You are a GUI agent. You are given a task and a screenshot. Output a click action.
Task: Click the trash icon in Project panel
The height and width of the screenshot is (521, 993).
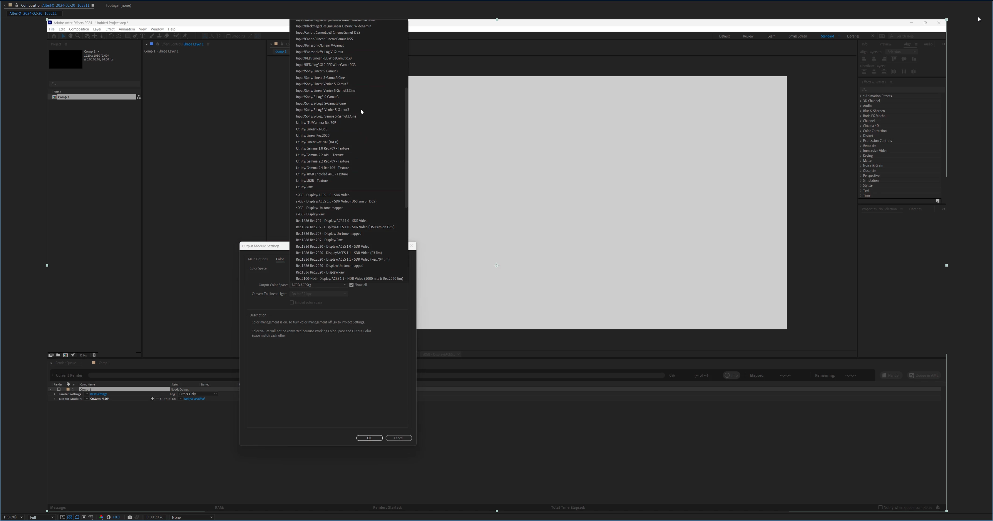[x=94, y=355]
